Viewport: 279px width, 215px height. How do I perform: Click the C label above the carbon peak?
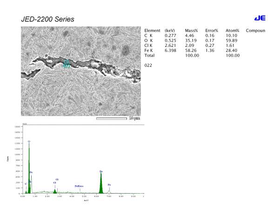tap(26, 184)
